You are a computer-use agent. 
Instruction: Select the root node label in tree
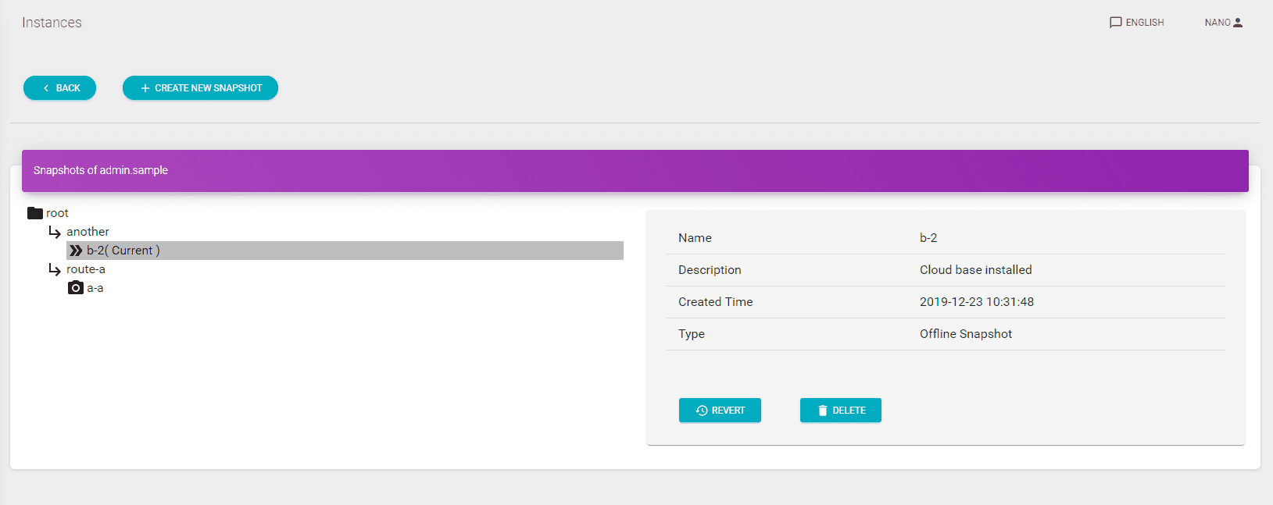57,213
